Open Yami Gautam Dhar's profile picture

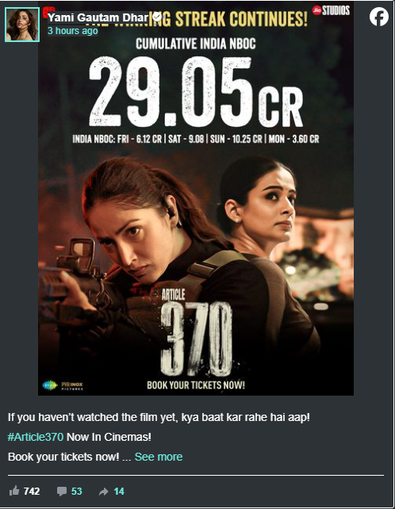(x=22, y=25)
